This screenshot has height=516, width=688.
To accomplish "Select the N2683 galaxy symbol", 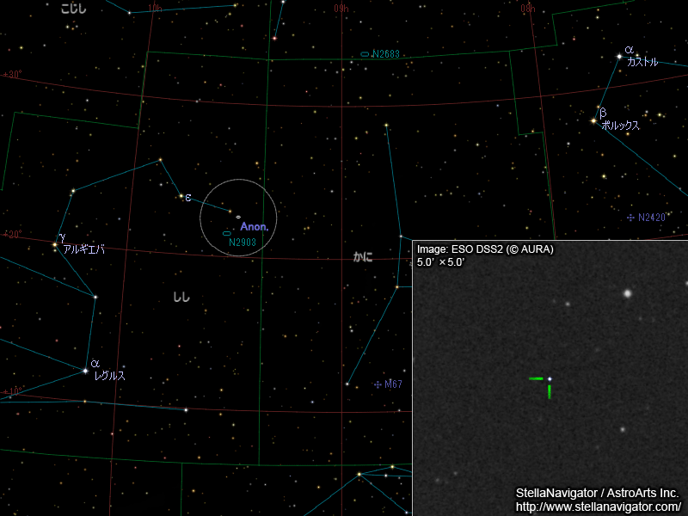I will click(x=365, y=52).
